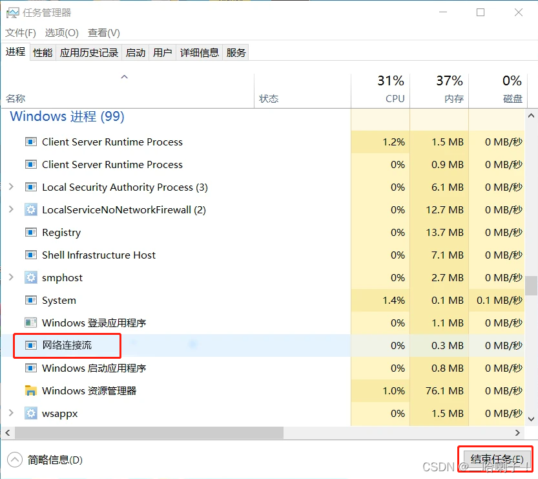Maximize the Task Manager window
538x479 pixels.
pos(481,12)
